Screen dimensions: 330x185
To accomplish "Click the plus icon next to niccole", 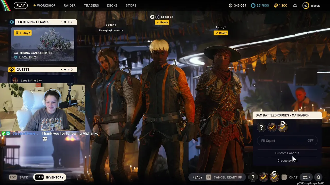I will 157,17.
